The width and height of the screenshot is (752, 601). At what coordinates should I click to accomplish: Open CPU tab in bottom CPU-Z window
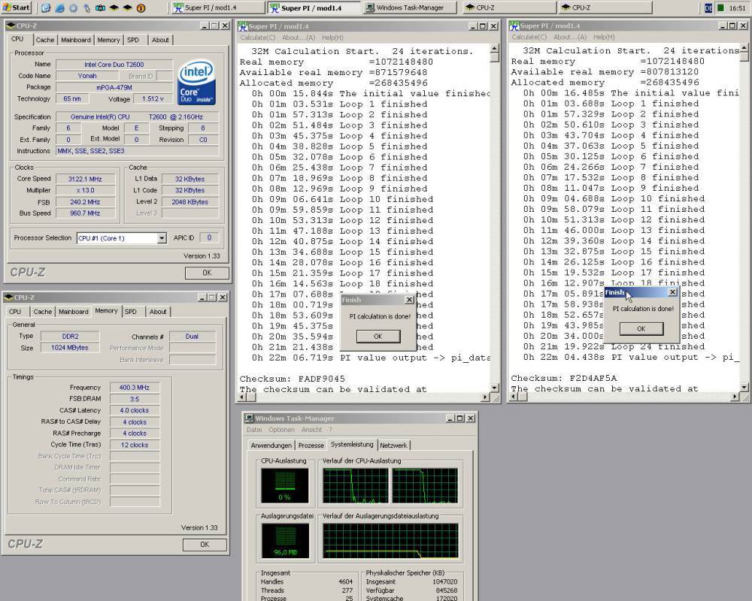15,312
